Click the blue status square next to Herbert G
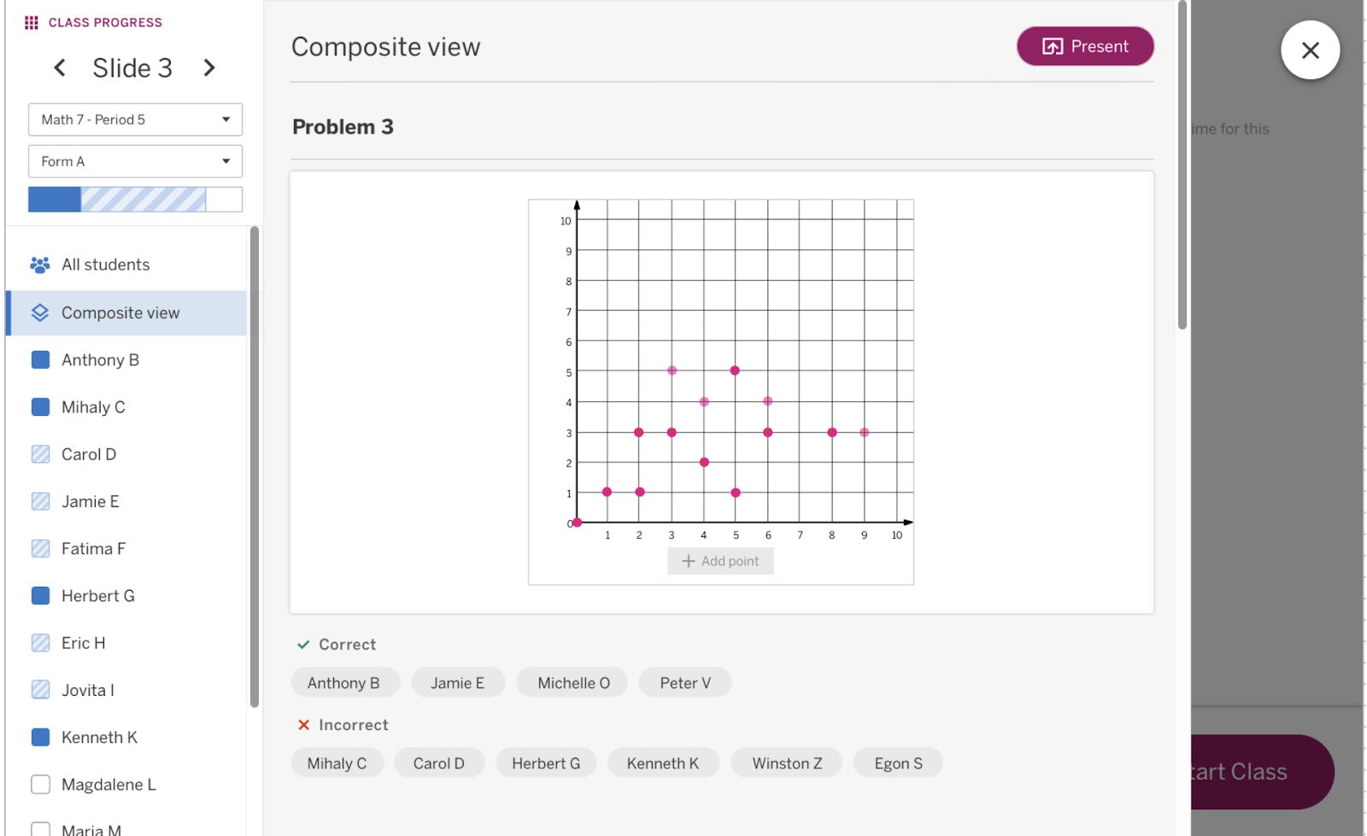Screen dimensions: 1367x836 click(x=40, y=595)
